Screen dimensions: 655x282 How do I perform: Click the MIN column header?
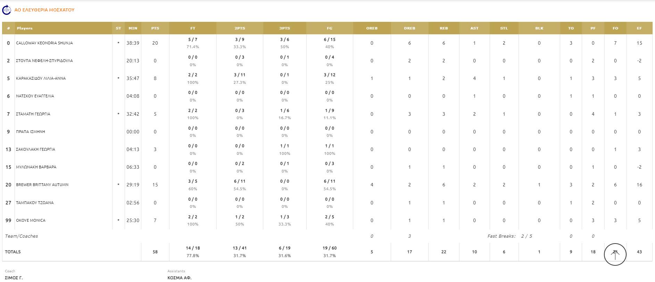point(133,28)
